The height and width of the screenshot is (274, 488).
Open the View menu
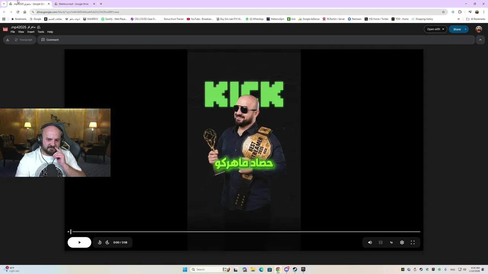coord(21,32)
